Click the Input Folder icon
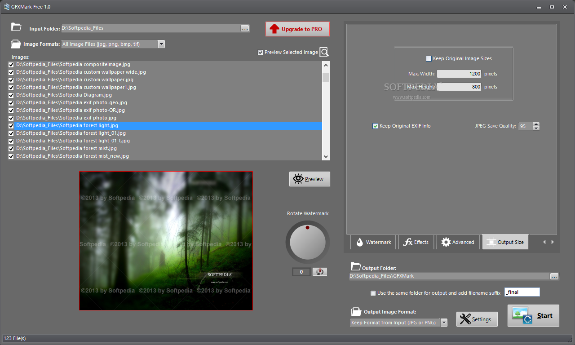575x345 pixels. click(x=16, y=27)
